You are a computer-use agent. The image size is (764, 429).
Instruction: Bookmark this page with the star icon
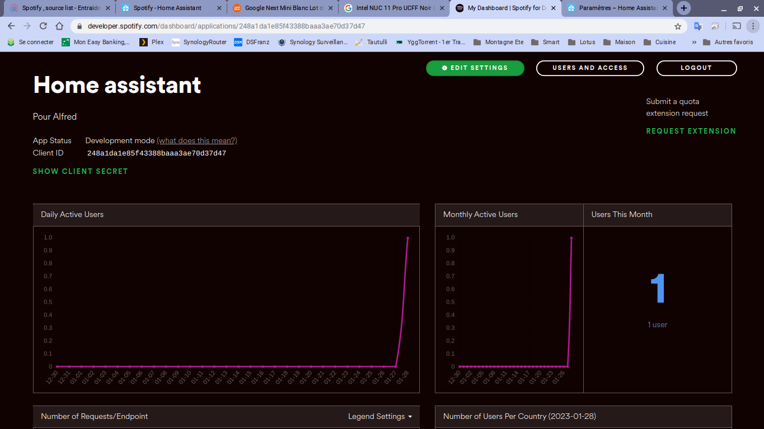pos(678,26)
